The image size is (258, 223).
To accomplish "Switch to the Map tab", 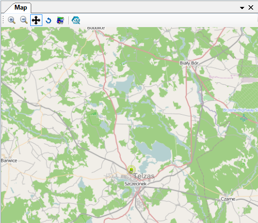I will click(x=21, y=7).
